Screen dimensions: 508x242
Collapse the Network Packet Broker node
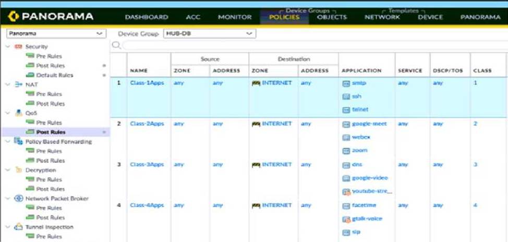tap(8, 199)
